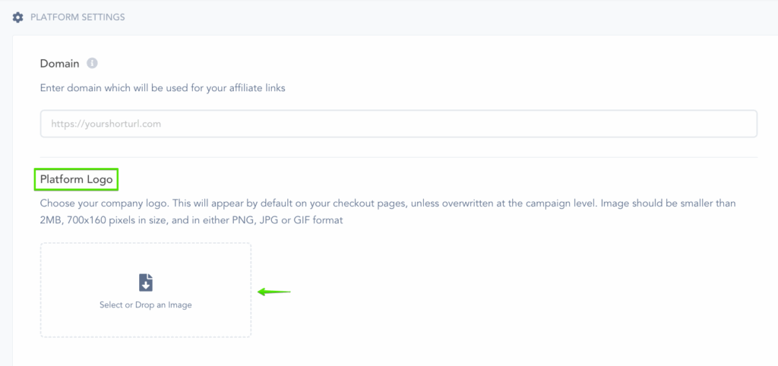Image resolution: width=778 pixels, height=366 pixels.
Task: Click the Platform Settings gear icon
Action: (18, 17)
